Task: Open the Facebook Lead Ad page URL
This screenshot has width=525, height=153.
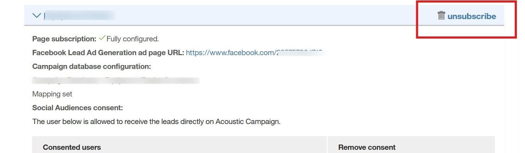Action: (x=230, y=53)
